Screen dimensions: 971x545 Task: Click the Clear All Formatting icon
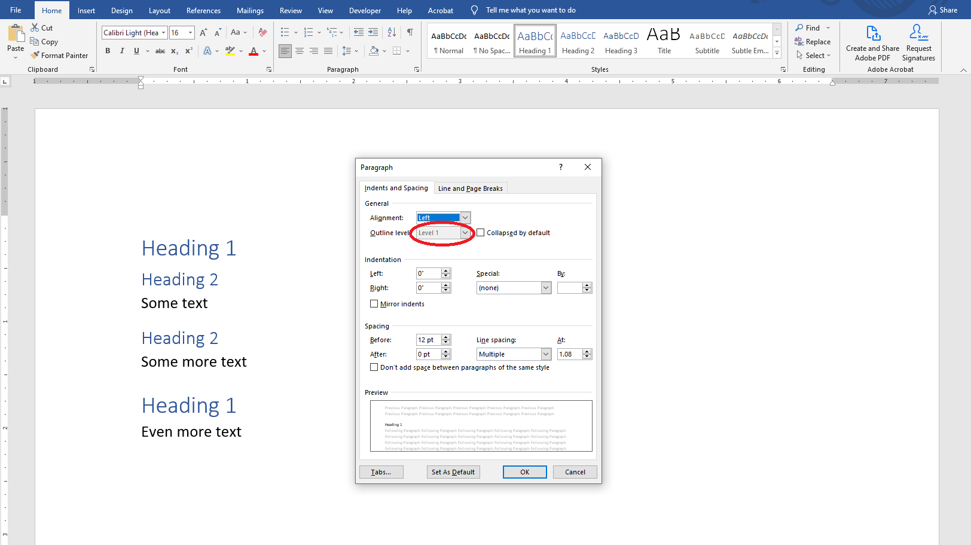pyautogui.click(x=262, y=32)
